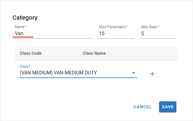
Task: Click the Class Code column header
Action: (x=31, y=53)
